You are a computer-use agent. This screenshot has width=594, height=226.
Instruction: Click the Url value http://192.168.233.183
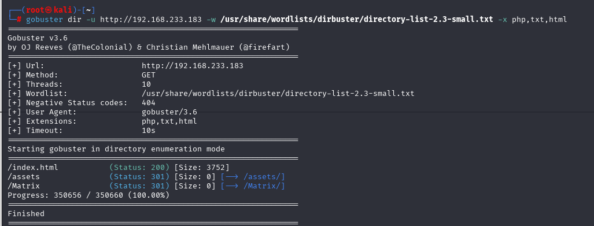click(x=193, y=66)
